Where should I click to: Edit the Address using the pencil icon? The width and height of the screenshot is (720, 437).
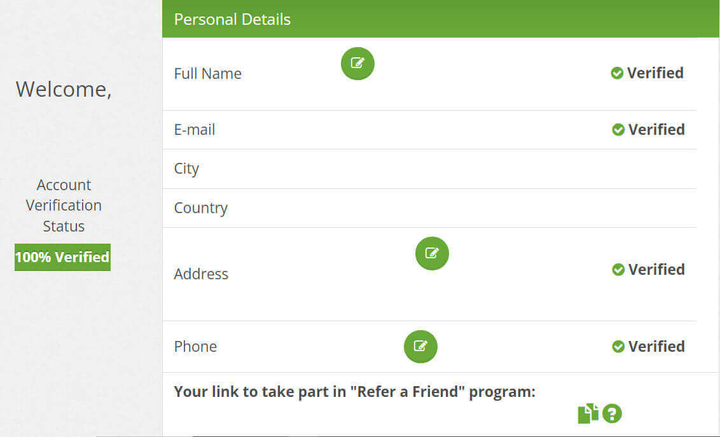coord(432,253)
